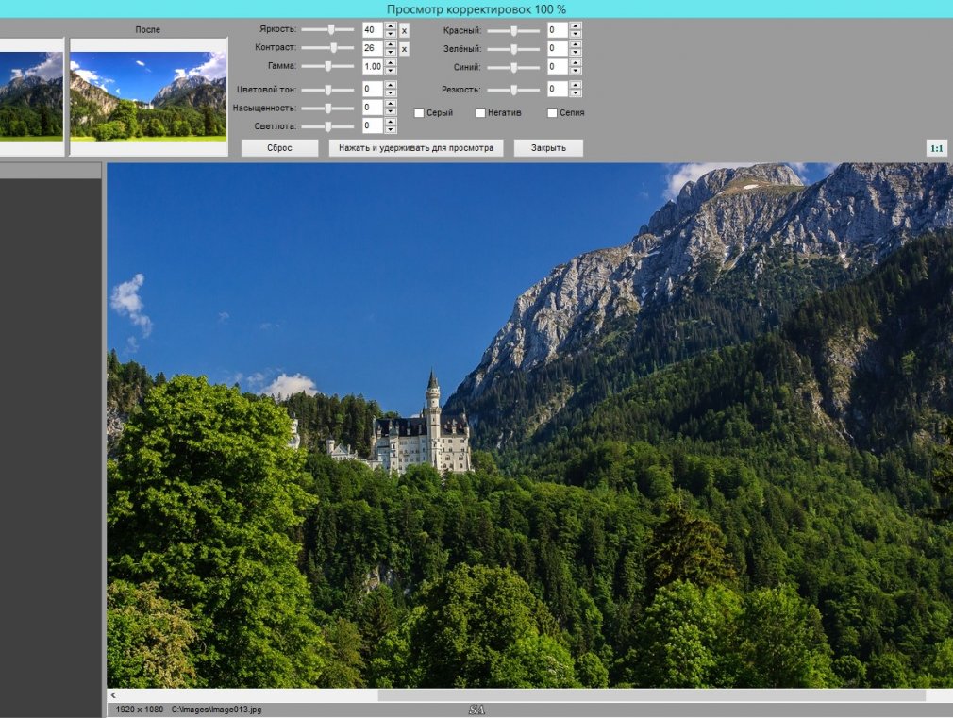Image resolution: width=953 pixels, height=718 pixels.
Task: Click the Синий slider handle
Action: pos(513,67)
